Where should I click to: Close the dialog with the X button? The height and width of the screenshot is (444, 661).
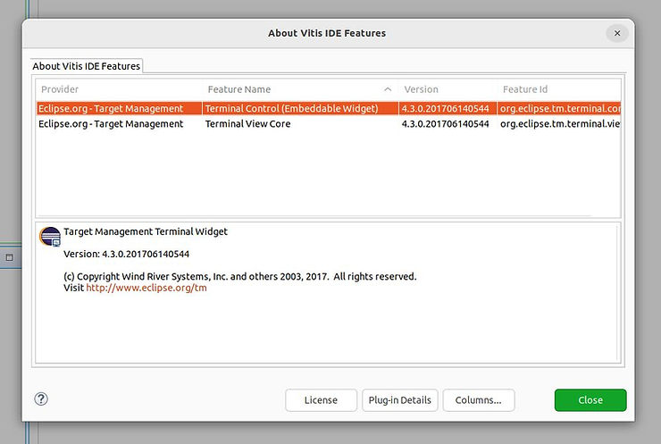(x=617, y=33)
